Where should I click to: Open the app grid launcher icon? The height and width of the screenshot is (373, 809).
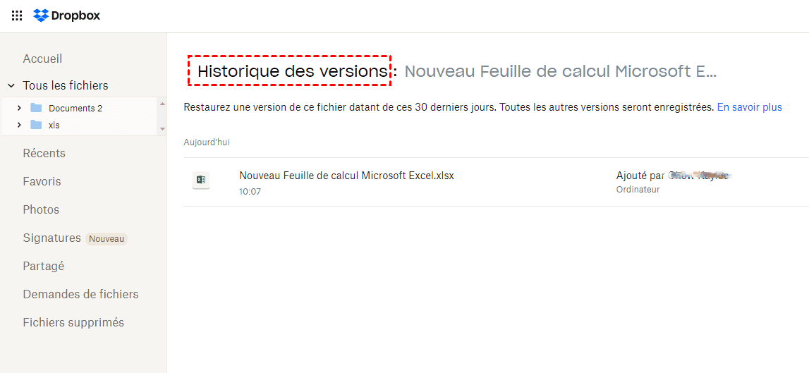point(17,16)
